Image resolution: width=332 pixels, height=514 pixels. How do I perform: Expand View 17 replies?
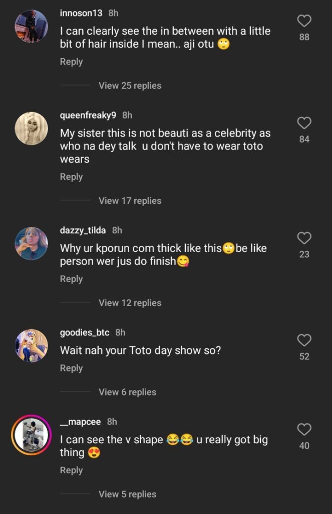(x=130, y=201)
